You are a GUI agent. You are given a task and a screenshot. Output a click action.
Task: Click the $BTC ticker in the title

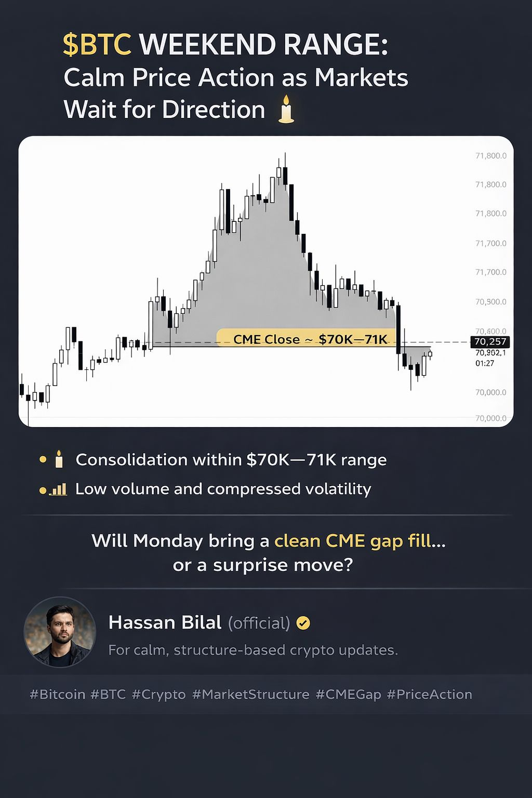97,45
